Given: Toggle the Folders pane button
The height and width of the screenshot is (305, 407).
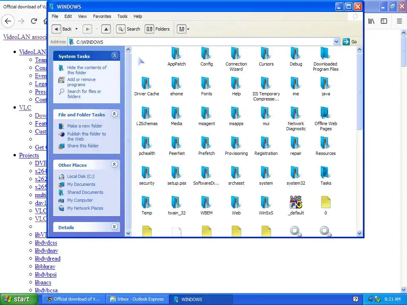Looking at the screenshot, I should (157, 29).
